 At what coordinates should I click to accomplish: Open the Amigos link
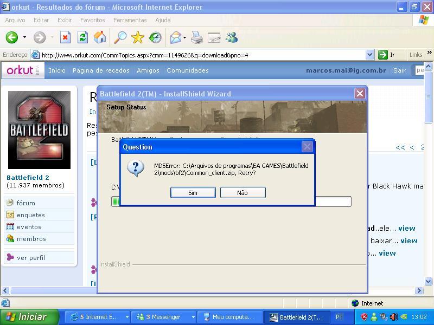pyautogui.click(x=148, y=70)
